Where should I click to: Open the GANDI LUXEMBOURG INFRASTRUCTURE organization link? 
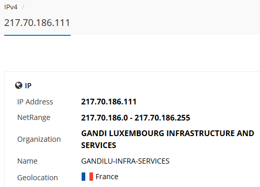tap(167, 139)
